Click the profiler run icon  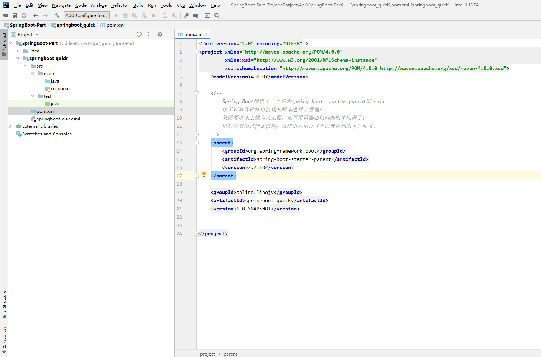point(144,15)
